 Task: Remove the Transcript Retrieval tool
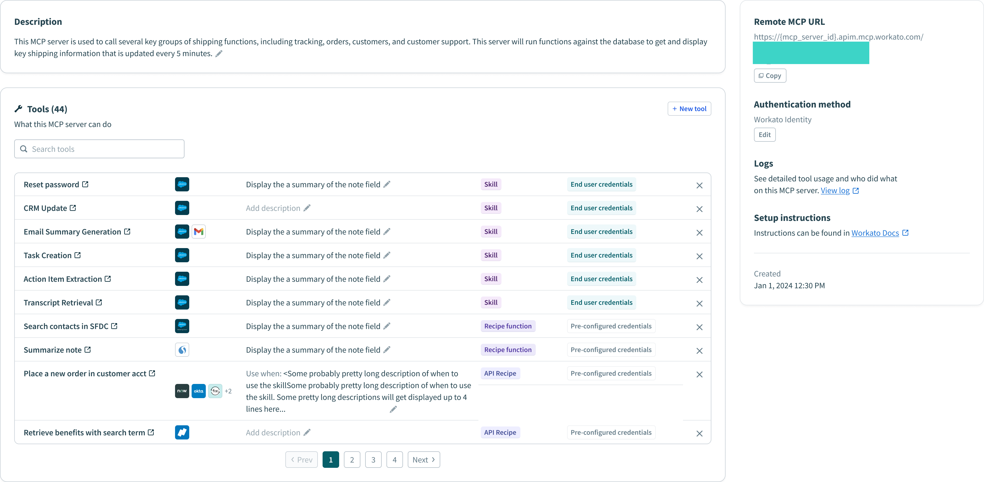click(x=699, y=303)
